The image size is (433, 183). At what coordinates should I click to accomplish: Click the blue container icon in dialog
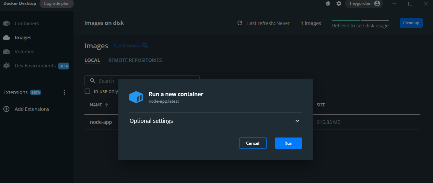click(136, 97)
